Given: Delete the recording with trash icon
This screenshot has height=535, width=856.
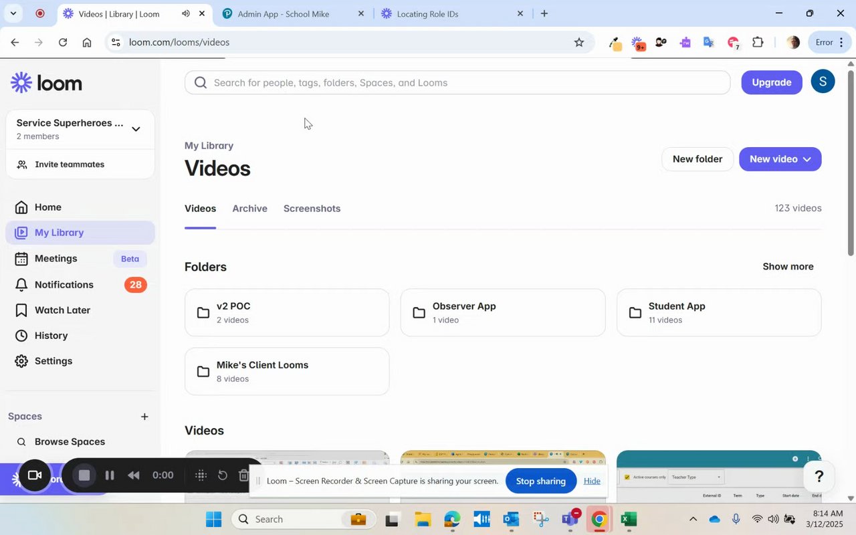Looking at the screenshot, I should (244, 475).
